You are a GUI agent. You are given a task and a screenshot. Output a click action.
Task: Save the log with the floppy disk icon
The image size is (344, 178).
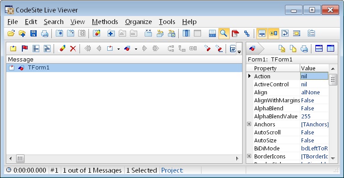coord(34,33)
